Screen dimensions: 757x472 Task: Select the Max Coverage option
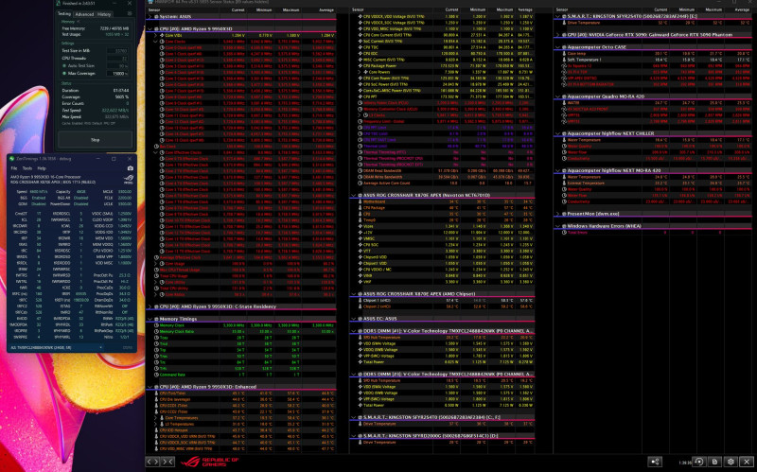(x=64, y=74)
